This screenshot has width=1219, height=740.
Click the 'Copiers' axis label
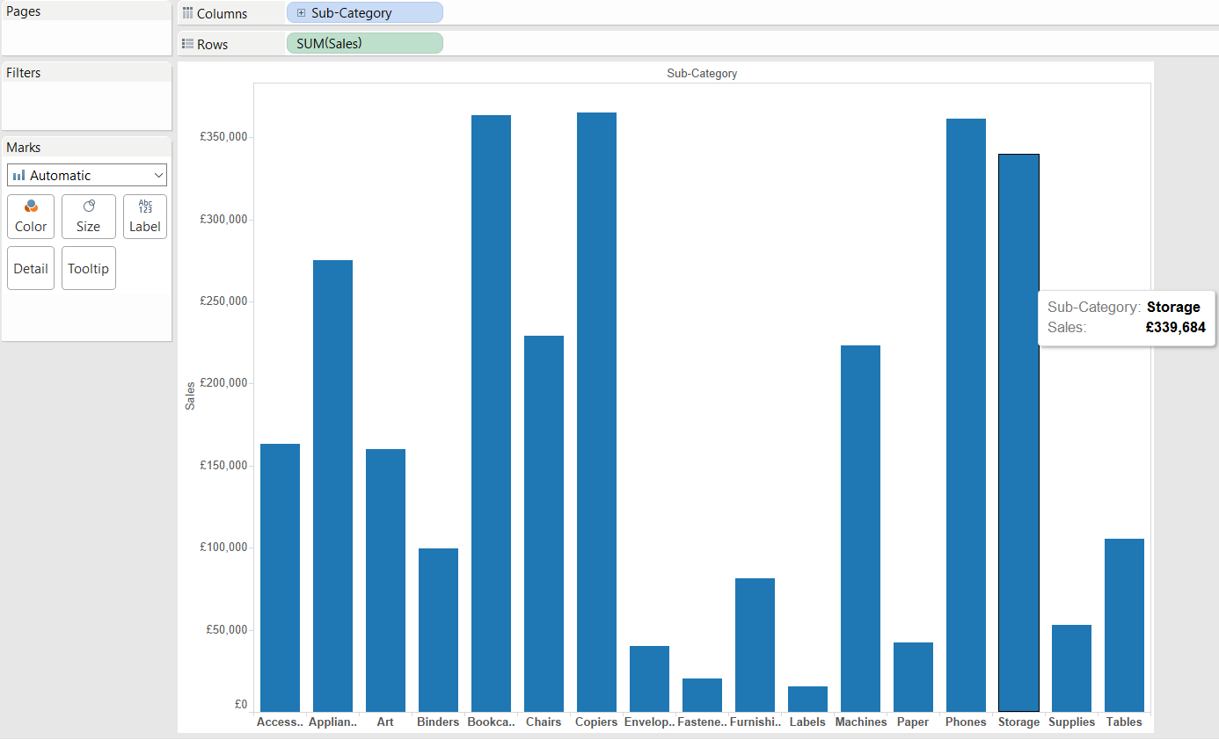tap(596, 722)
